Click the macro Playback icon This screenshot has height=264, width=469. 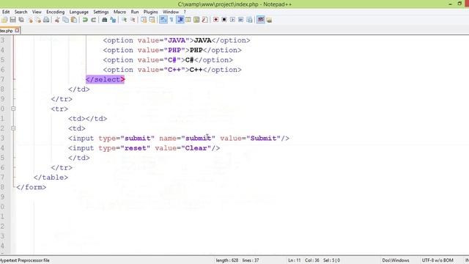click(232, 20)
